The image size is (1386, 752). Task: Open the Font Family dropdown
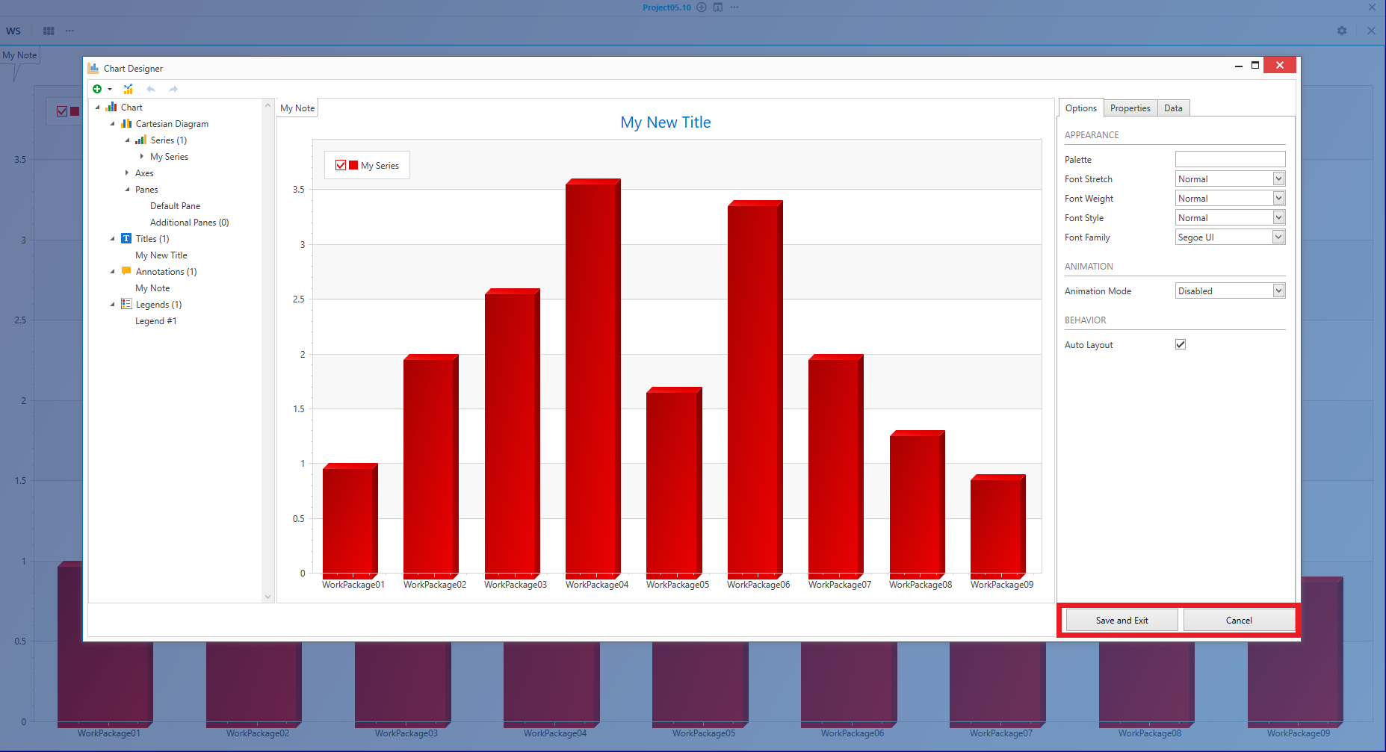click(1278, 237)
